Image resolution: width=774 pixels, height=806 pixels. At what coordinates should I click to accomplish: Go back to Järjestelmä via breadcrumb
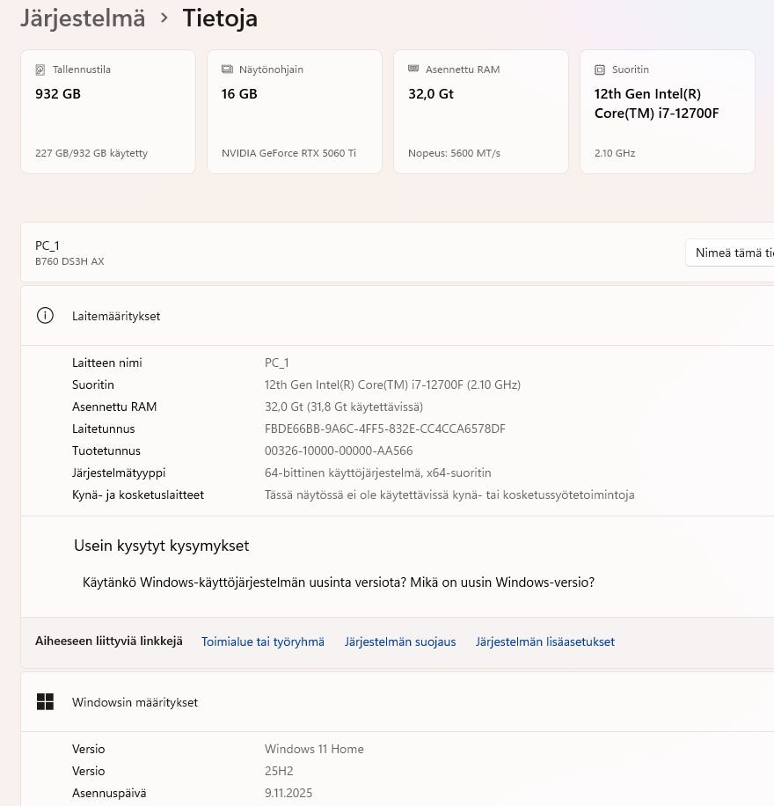click(x=83, y=18)
